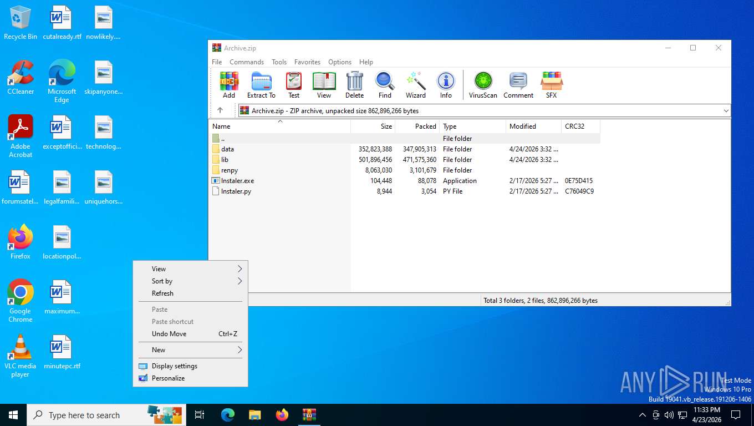The width and height of the screenshot is (754, 426).
Task: Show hidden tray icons chevron
Action: 642,415
